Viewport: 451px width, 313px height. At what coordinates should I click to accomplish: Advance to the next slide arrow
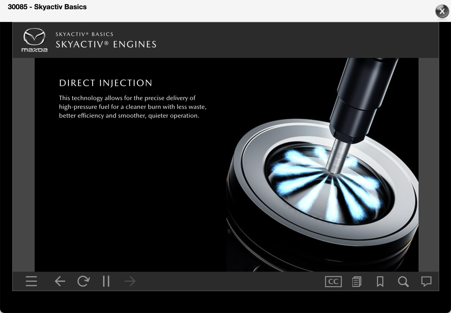click(130, 281)
